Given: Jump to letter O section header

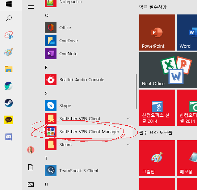Looking at the screenshot, I should [x=47, y=16].
